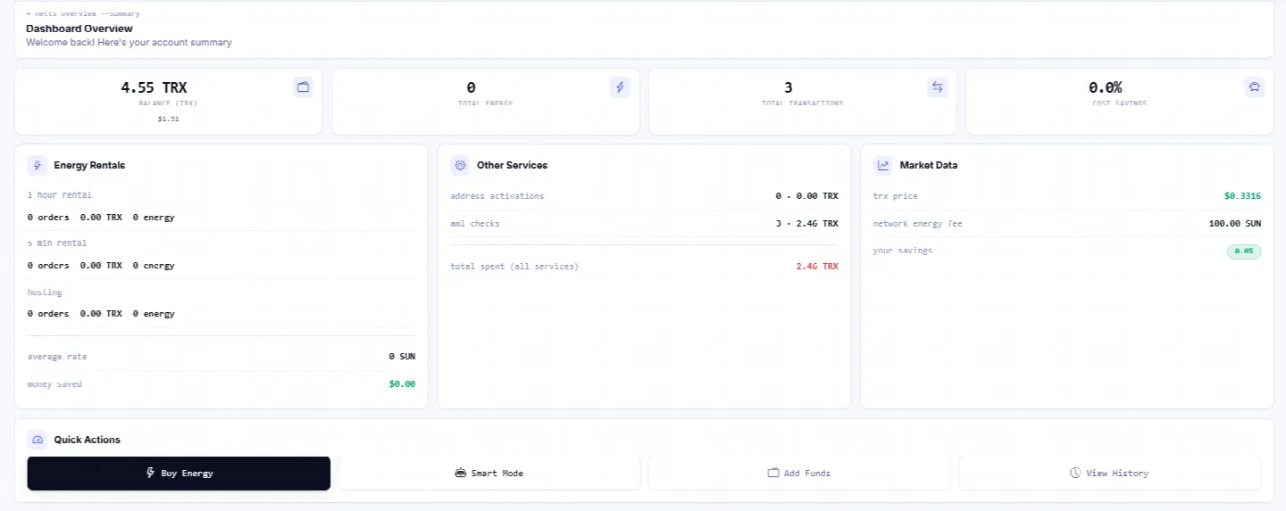Click the red 2.46 TRX total spent value
This screenshot has width=1286, height=511.
click(x=817, y=267)
